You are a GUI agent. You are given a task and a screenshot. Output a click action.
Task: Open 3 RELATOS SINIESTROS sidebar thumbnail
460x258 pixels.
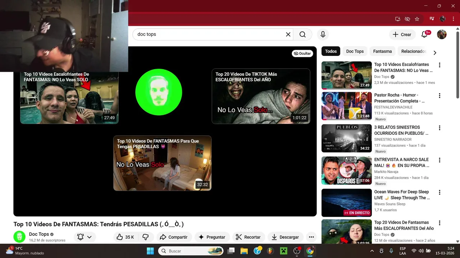click(x=346, y=138)
